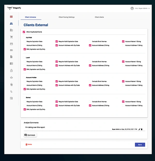Viewport: 155px width, 161px height.
Task: Open the swap arrows icon in sidebar
Action: 11,91
